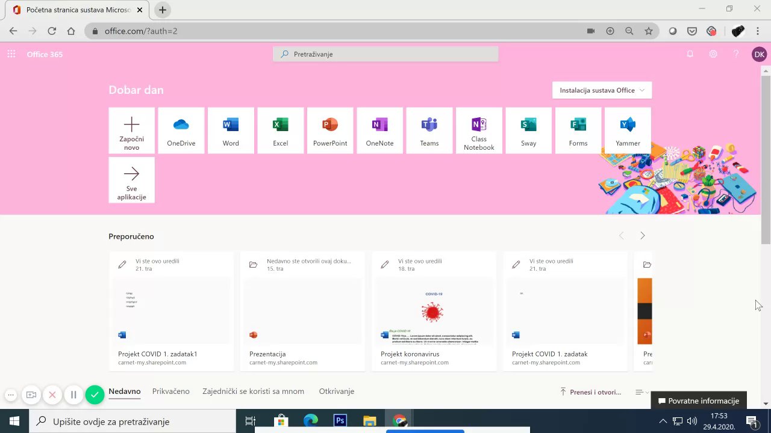The image size is (771, 433).
Task: Open Prezentacija document card
Action: [303, 312]
